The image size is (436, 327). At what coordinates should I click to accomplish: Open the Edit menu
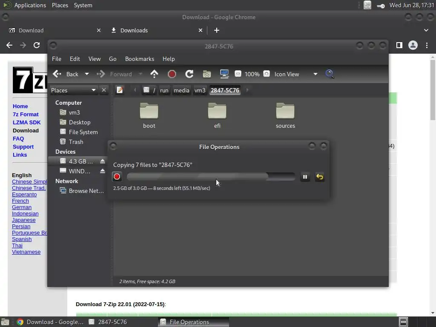(x=75, y=59)
